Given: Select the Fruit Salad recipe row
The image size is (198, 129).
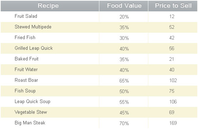Looking at the screenshot, I should (x=99, y=17).
